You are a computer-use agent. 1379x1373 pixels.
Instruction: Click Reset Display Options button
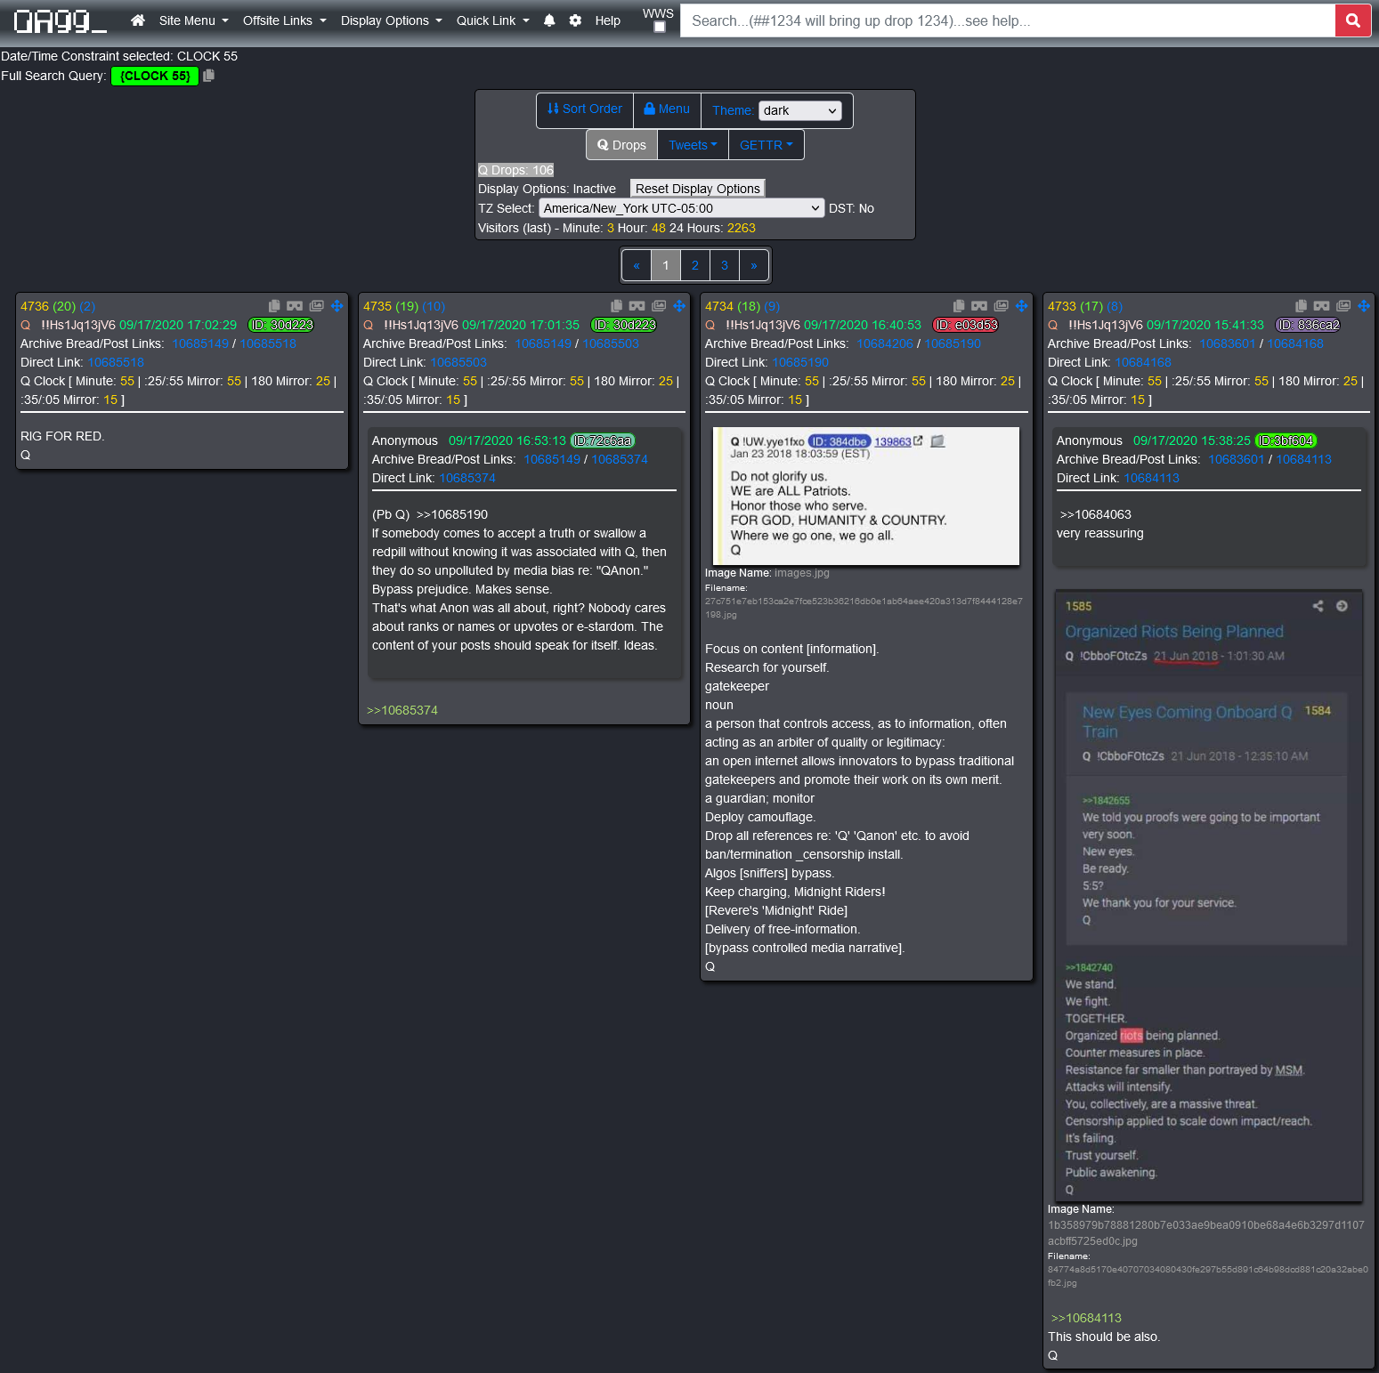[698, 189]
